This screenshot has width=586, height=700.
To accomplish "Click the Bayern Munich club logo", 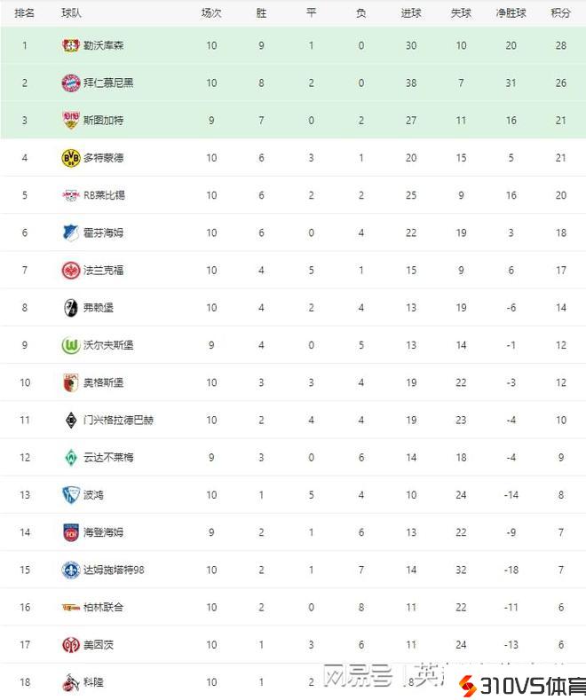I will point(71,83).
